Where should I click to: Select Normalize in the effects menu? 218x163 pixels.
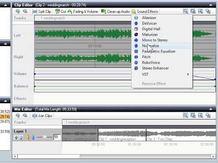pyautogui.click(x=162, y=46)
